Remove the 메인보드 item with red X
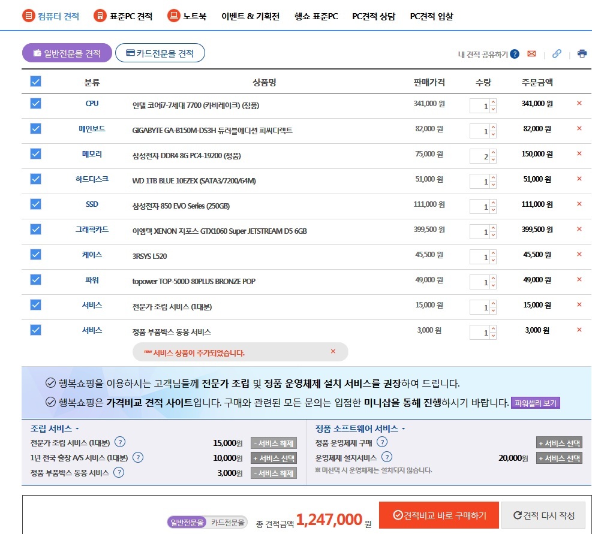 [579, 128]
